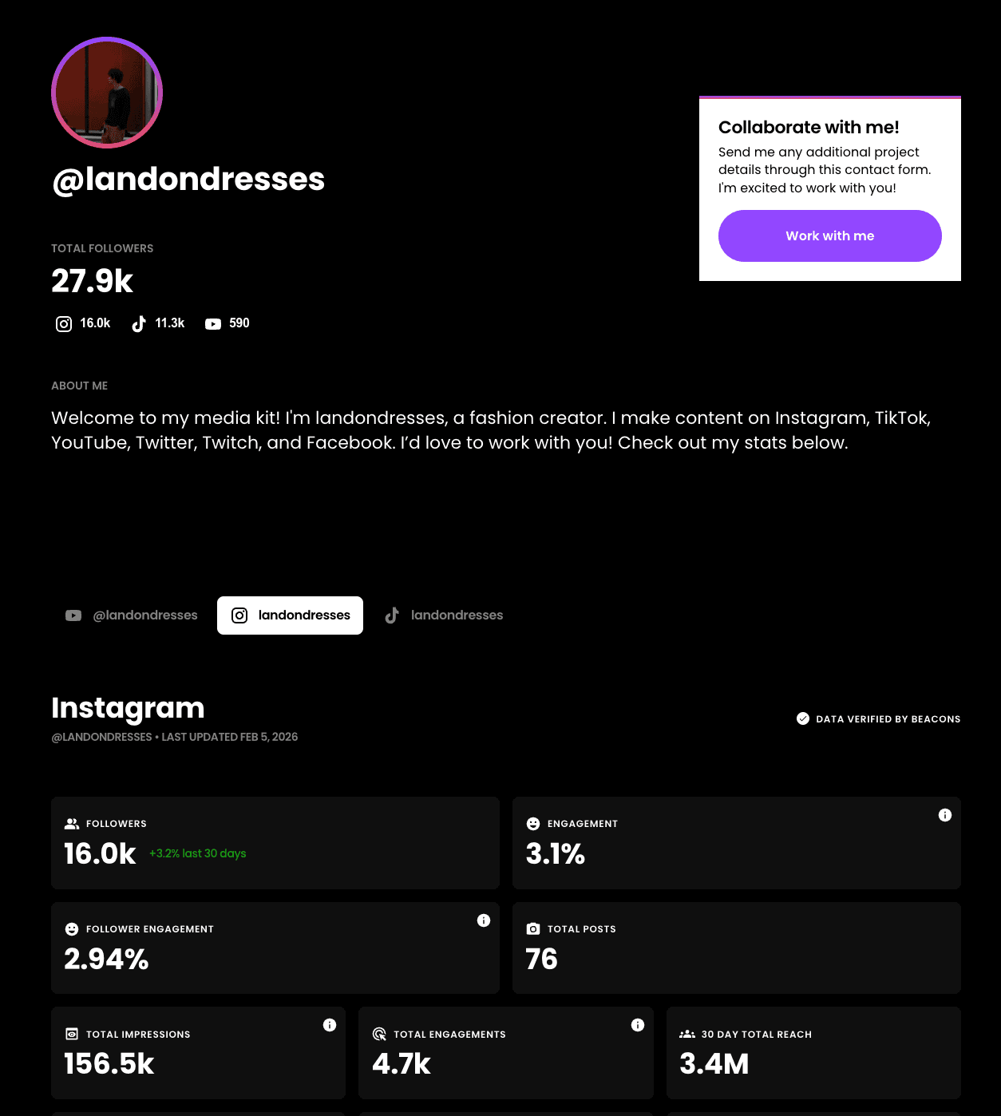Switch to the YouTube @landondresses tab

[x=132, y=615]
